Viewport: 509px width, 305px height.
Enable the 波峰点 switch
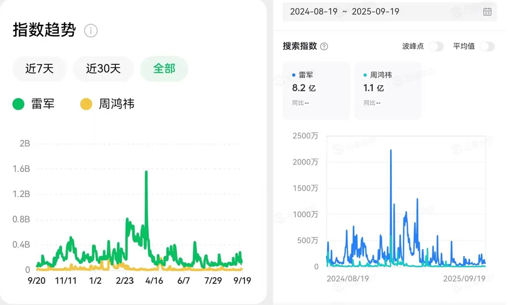point(436,46)
